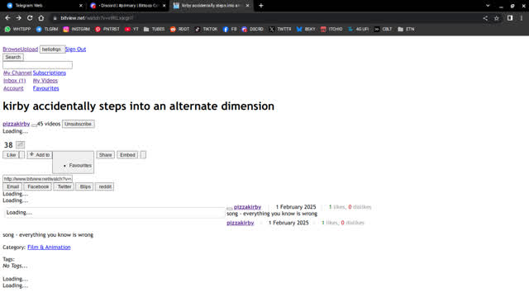This screenshot has width=529, height=297.
Task: Switch to the Telegram Web tab
Action: pyautogui.click(x=44, y=6)
